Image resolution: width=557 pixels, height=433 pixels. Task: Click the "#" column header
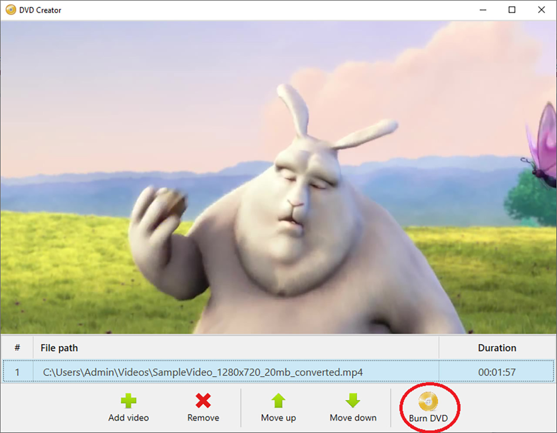17,348
